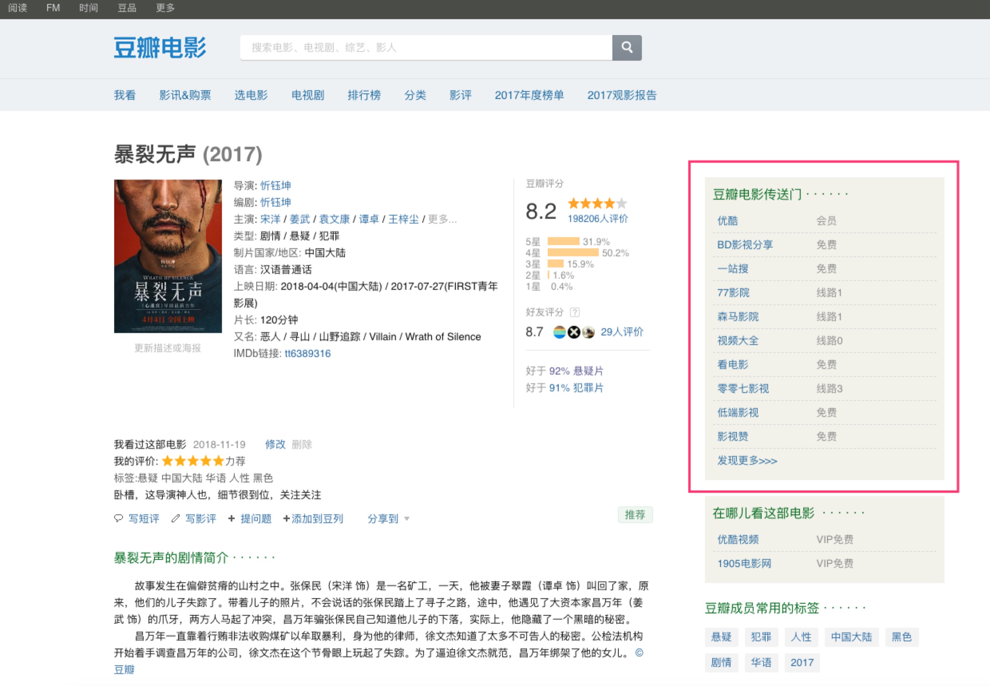Click the X-shaped friend avatar

coord(574,332)
